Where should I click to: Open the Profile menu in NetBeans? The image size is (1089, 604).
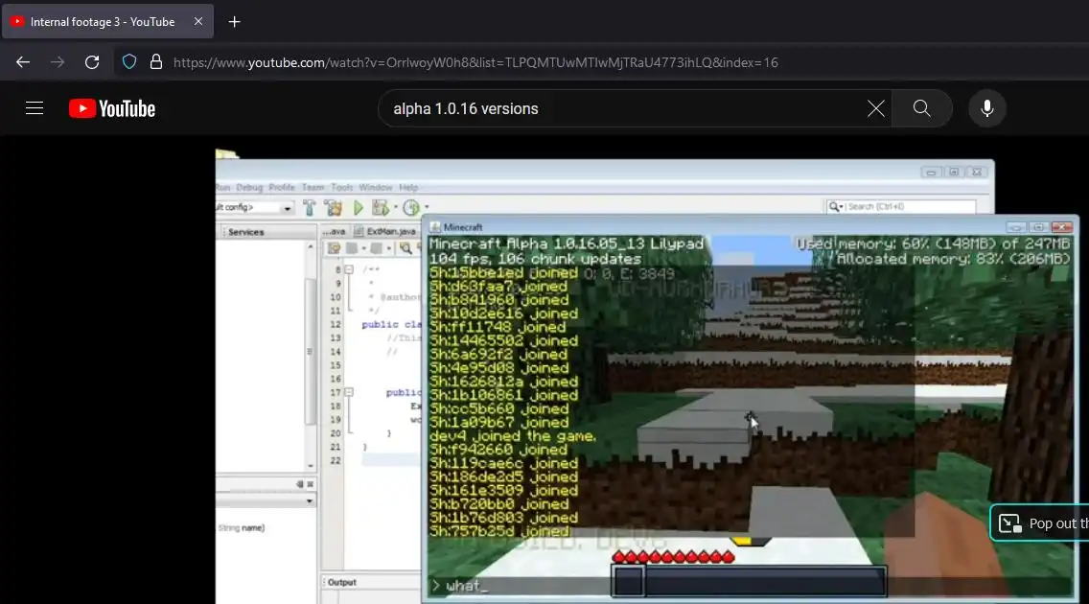point(282,188)
